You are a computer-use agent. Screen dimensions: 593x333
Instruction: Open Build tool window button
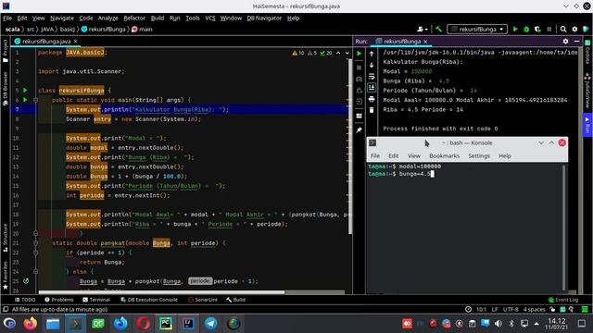coord(235,300)
